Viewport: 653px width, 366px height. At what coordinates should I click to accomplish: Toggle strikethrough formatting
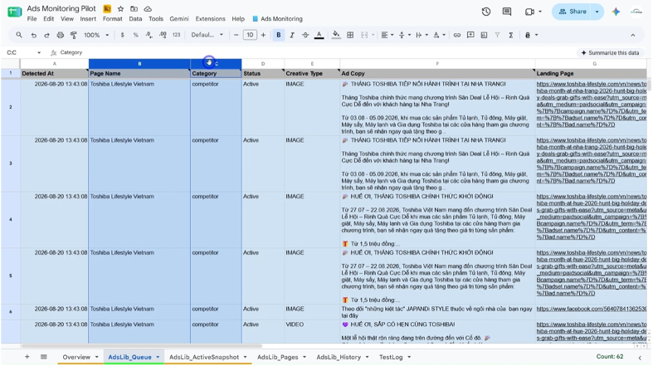(305, 36)
